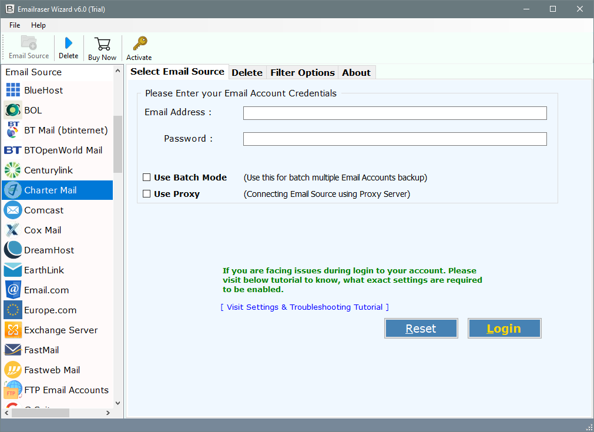594x432 pixels.
Task: Click the Reset button
Action: (421, 328)
